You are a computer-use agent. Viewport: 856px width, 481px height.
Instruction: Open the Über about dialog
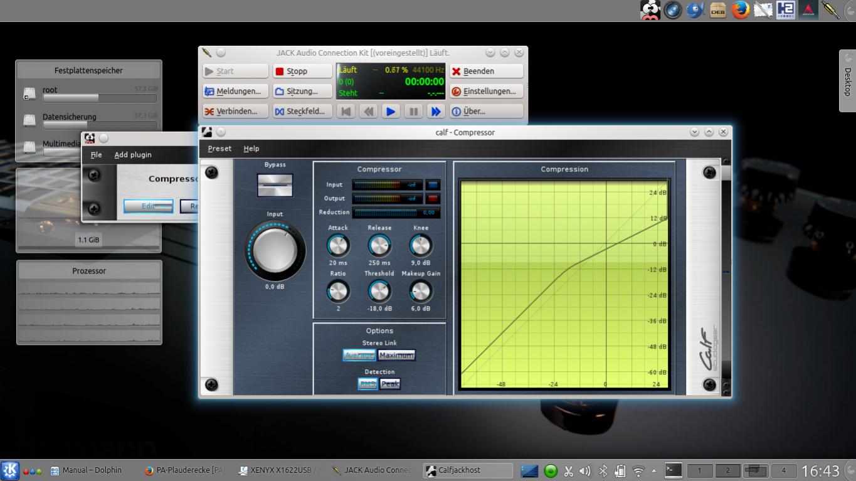click(x=486, y=112)
